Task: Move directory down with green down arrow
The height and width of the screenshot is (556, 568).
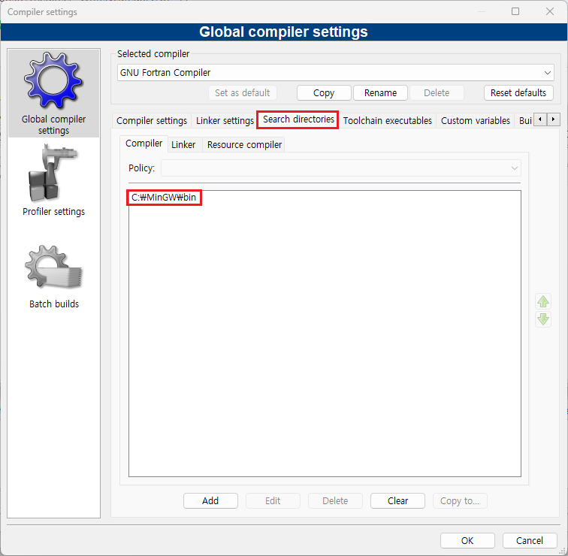Action: (x=542, y=319)
